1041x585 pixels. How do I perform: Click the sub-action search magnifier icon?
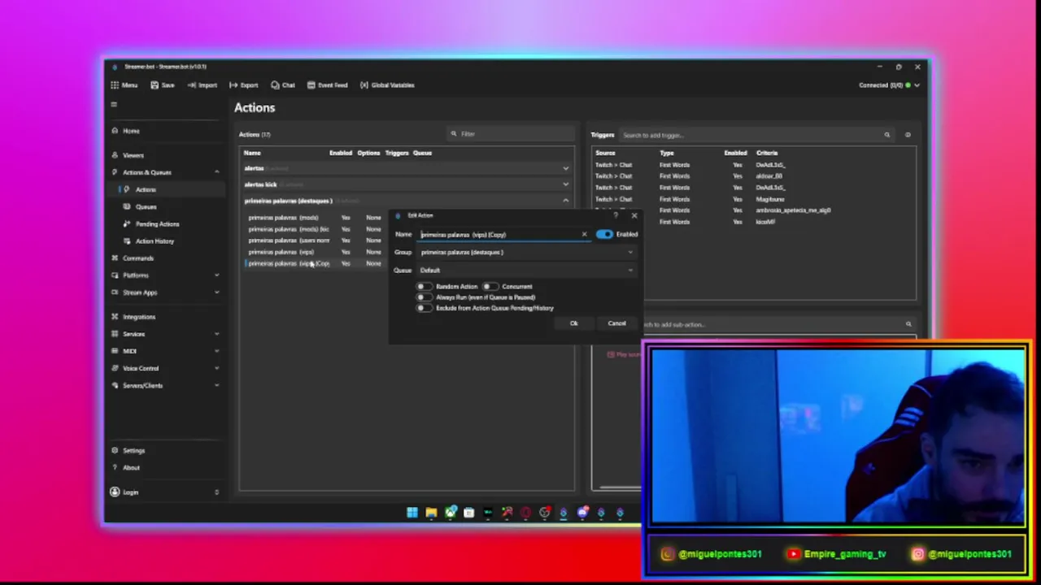(x=908, y=324)
